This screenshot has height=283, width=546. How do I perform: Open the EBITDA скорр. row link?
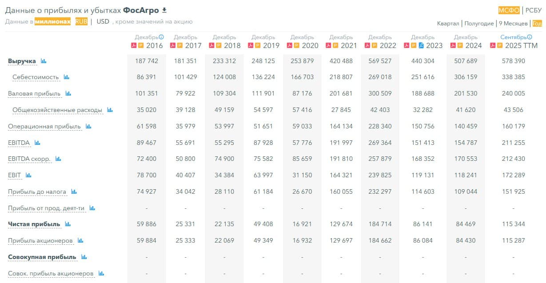29,159
